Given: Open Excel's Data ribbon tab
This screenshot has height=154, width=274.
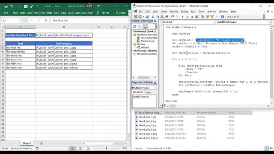Looking at the screenshot, I should pos(50,13).
